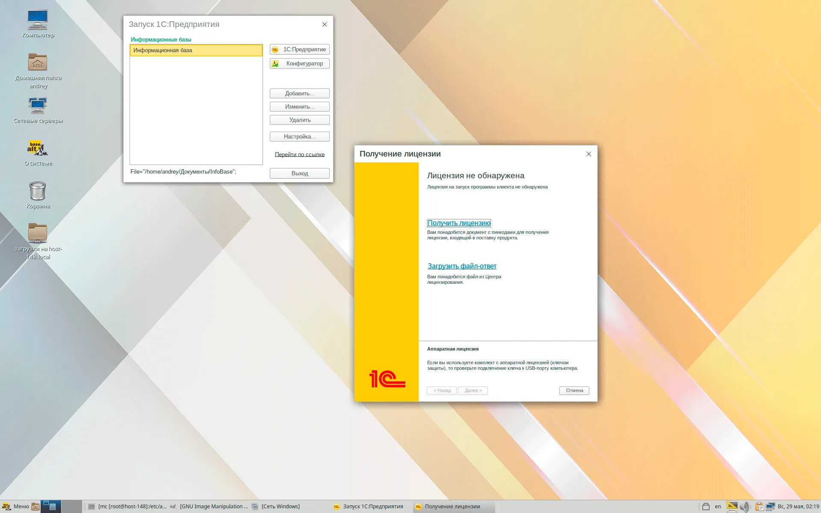Open the Компьютер desktop icon
This screenshot has height=513, width=821.
click(x=38, y=20)
